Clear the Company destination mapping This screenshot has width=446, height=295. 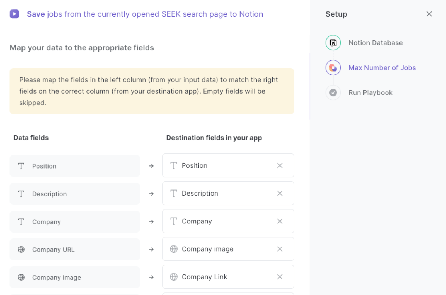[x=280, y=221]
